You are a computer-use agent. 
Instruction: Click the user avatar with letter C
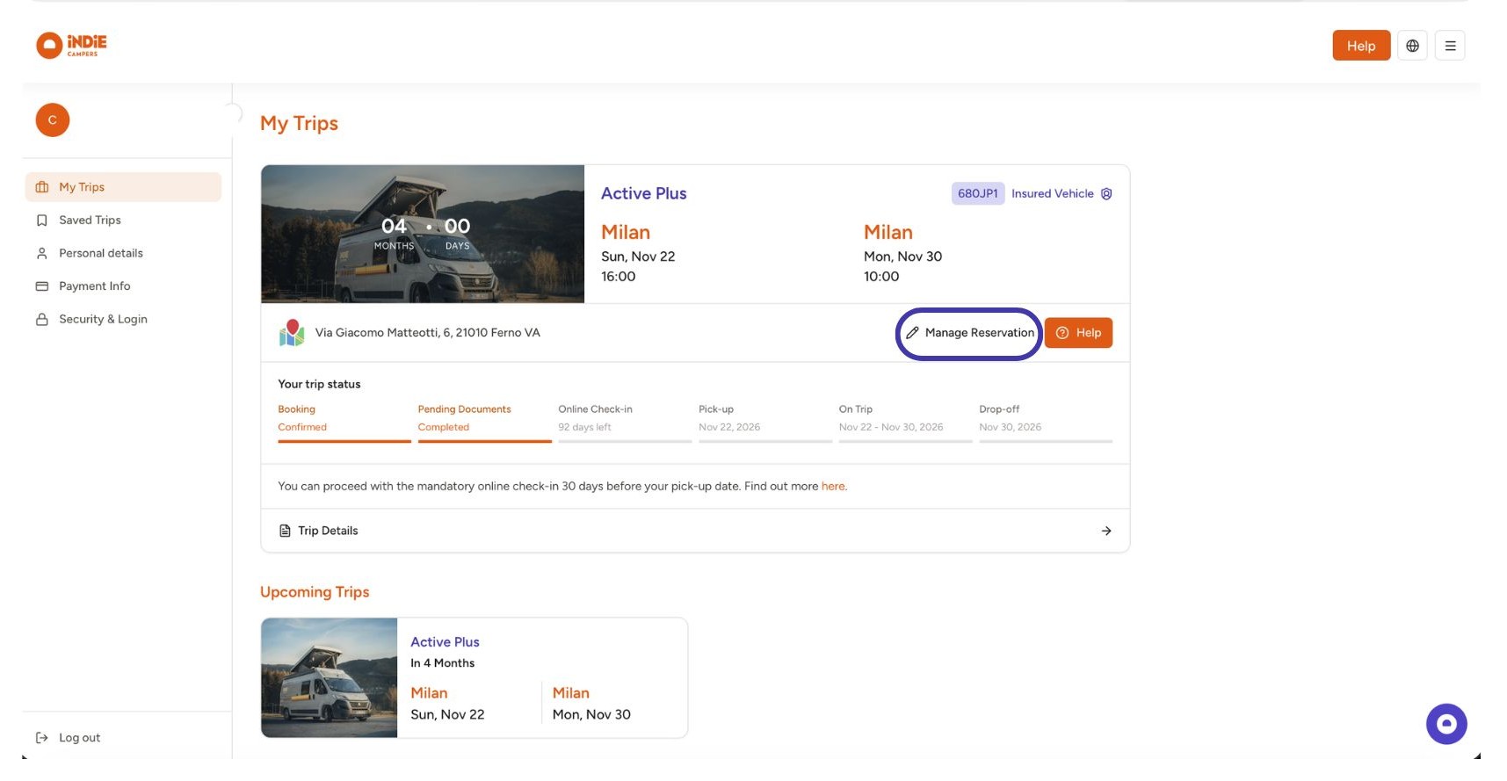pyautogui.click(x=53, y=120)
